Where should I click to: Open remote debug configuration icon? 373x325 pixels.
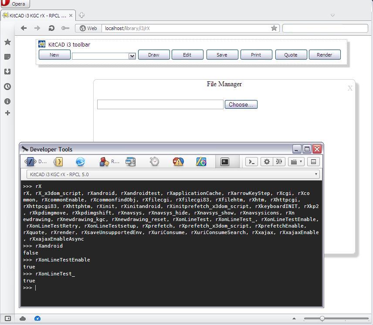[279, 162]
